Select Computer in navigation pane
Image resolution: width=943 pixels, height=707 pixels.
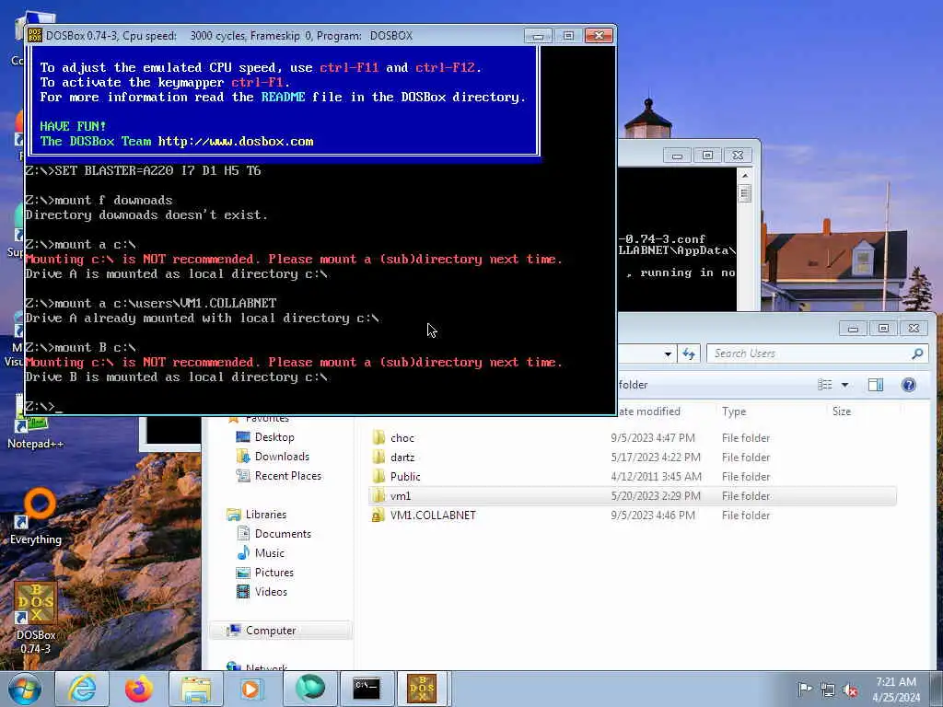click(271, 631)
